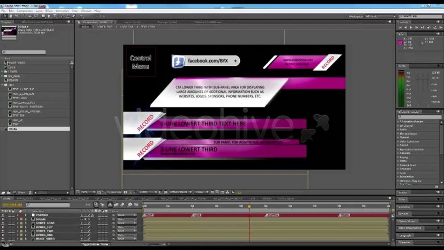
Task: Open the viewer magnification ratio dropdown
Action: click(x=89, y=192)
